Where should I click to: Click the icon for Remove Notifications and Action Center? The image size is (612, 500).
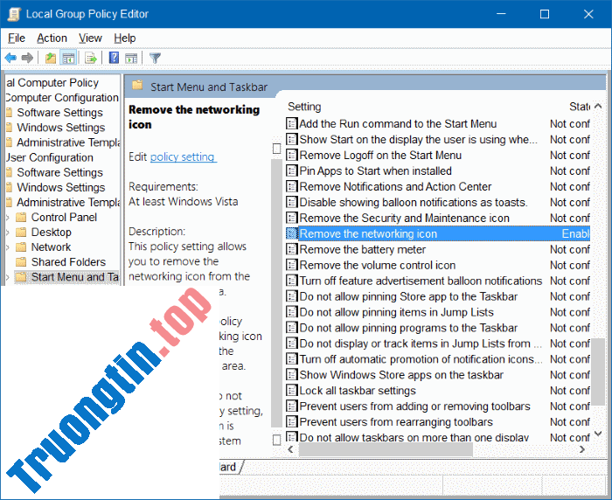[x=291, y=186]
